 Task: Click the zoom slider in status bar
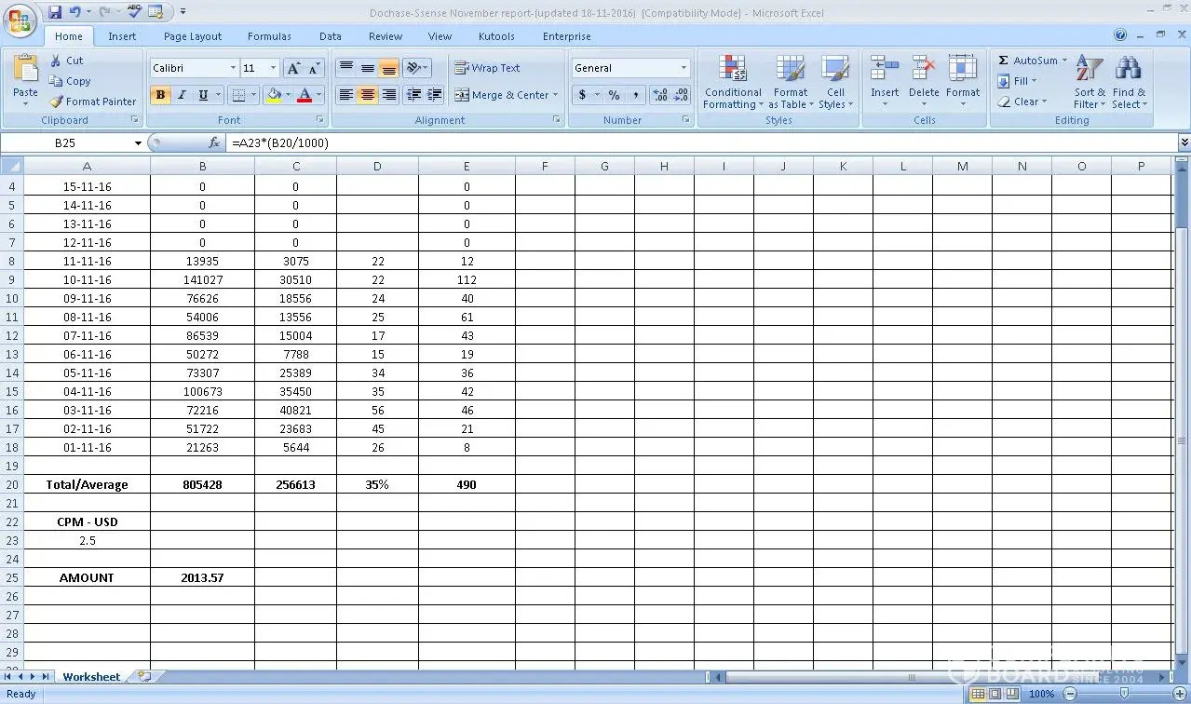(1123, 694)
